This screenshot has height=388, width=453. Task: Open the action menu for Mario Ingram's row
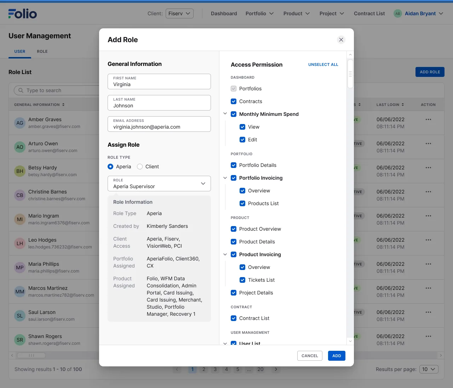pos(428,216)
